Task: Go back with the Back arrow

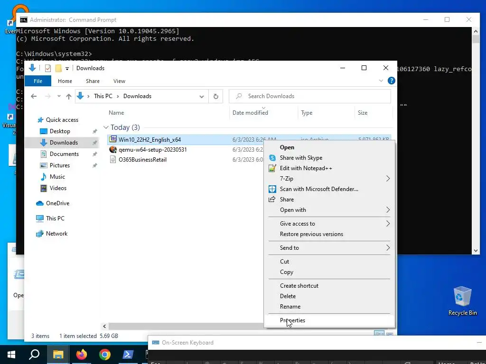Action: (x=34, y=96)
